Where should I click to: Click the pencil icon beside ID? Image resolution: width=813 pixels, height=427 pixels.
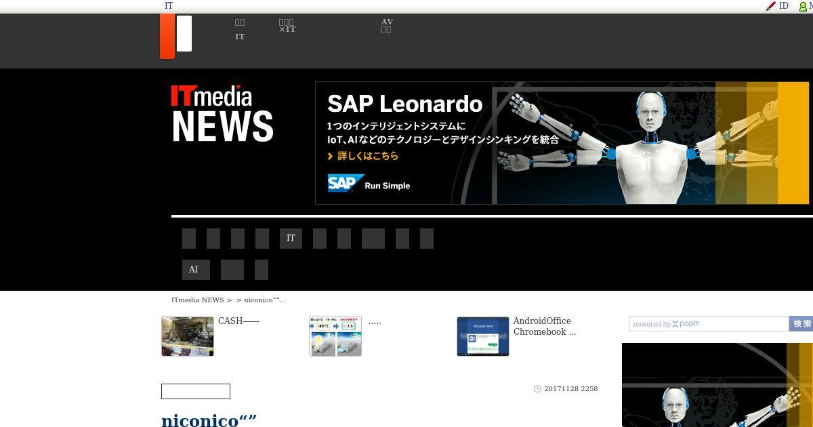tap(770, 6)
